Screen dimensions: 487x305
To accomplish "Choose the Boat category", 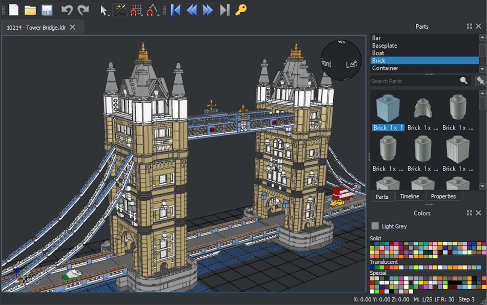I will coord(424,53).
